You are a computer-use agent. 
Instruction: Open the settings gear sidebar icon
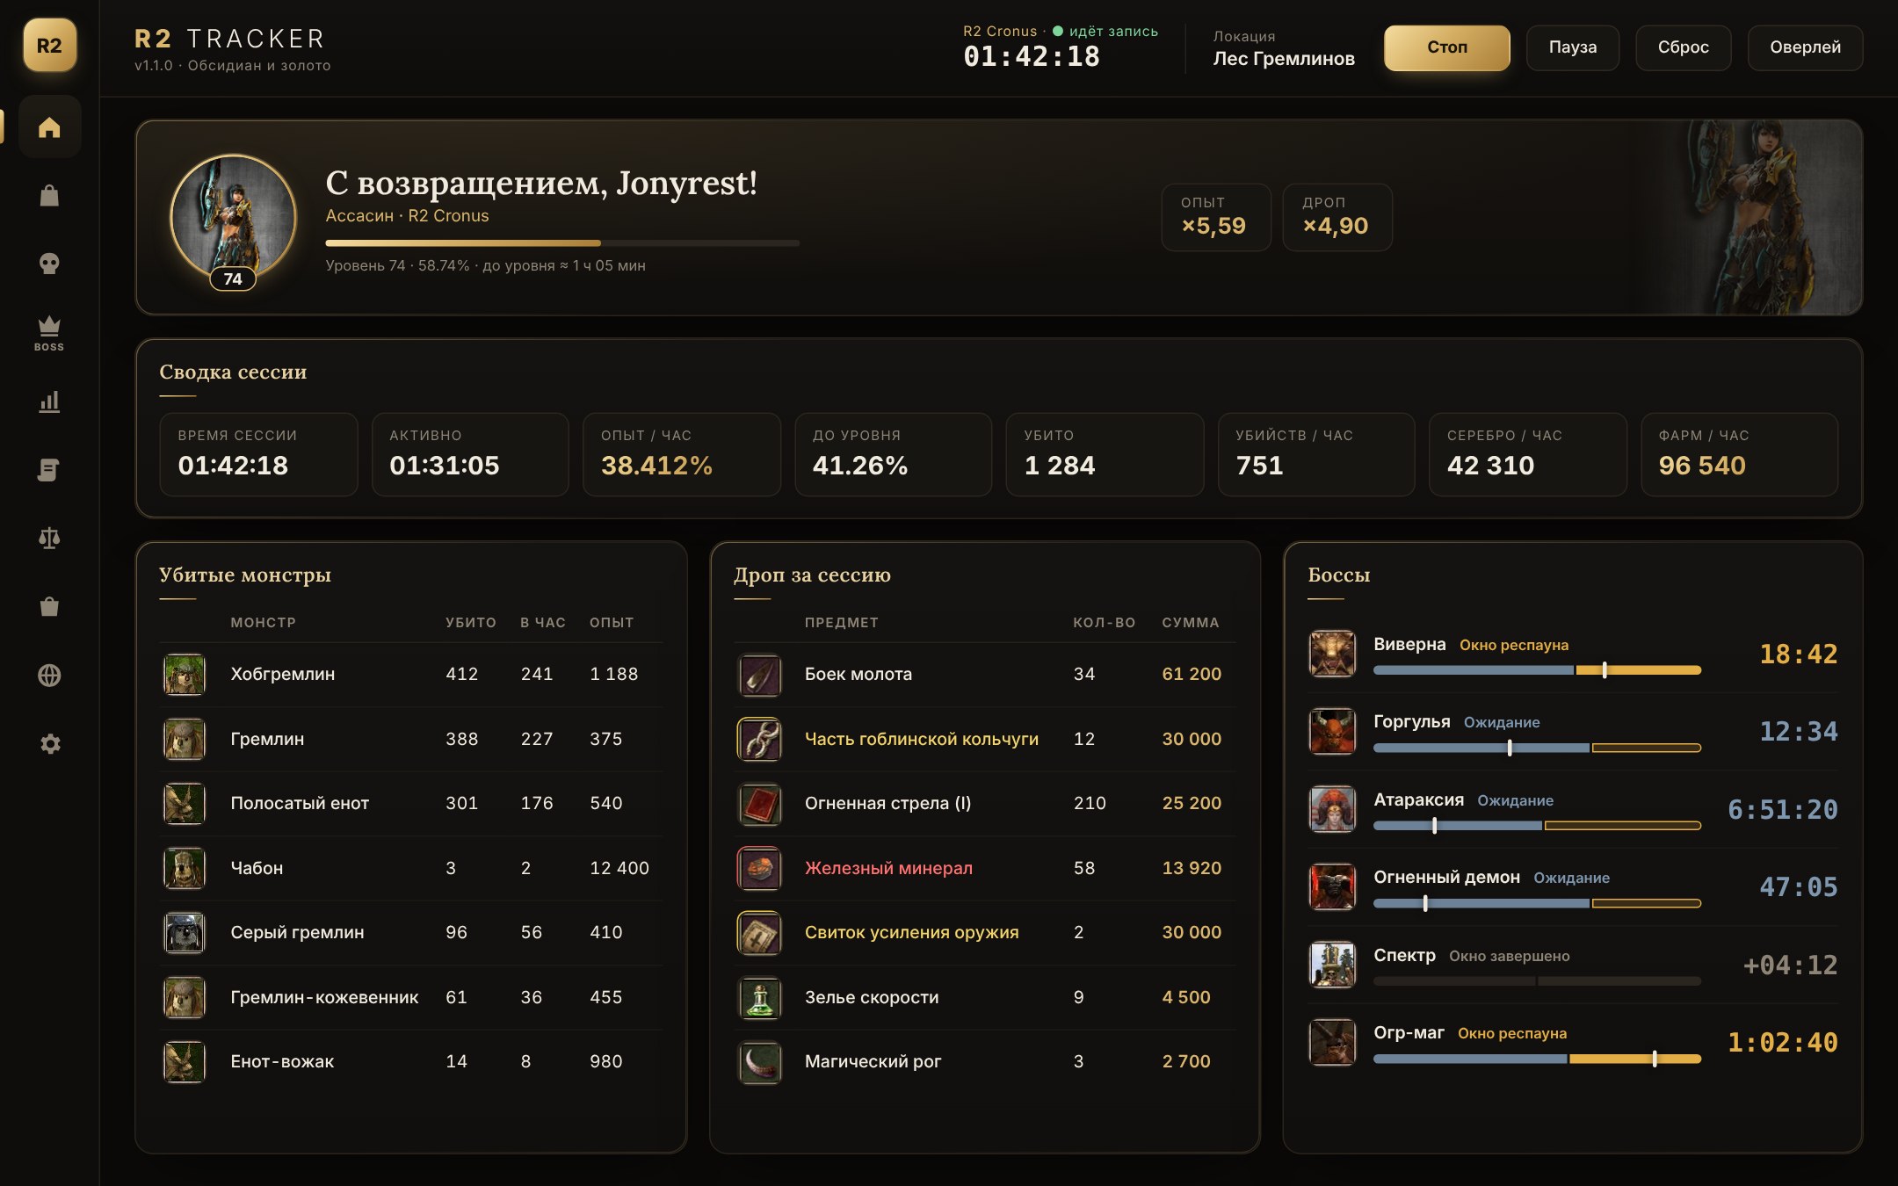click(x=49, y=744)
